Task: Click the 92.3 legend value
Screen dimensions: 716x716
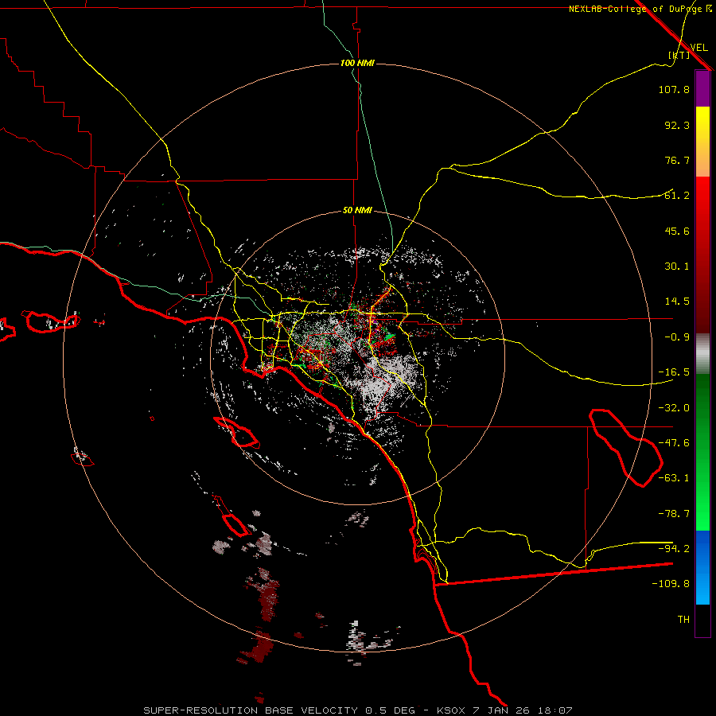Action: click(677, 125)
